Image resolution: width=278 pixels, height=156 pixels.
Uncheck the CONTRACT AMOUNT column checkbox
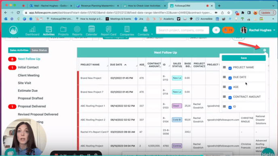[x=230, y=97]
